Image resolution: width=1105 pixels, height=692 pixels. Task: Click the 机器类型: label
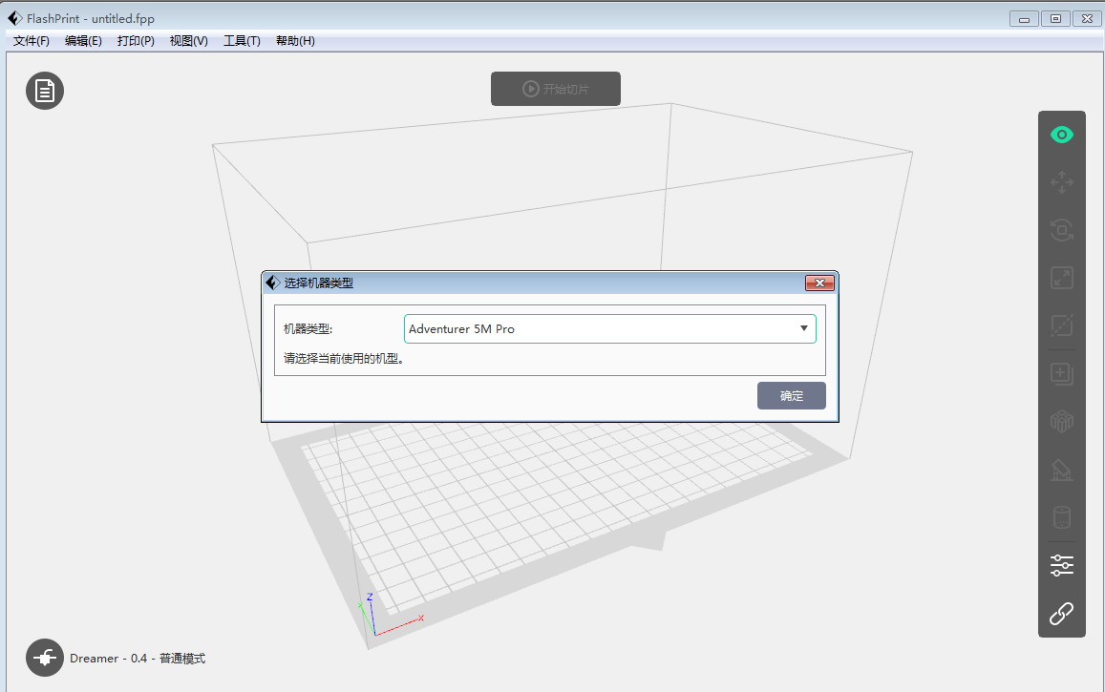coord(308,328)
